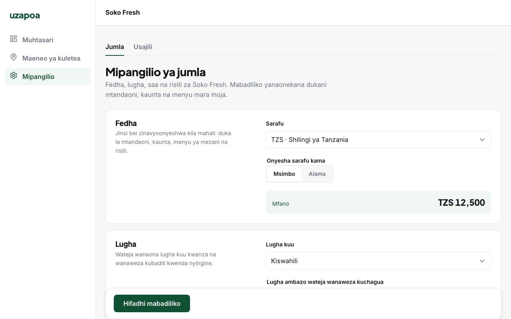Click the Fedha section title
The width and height of the screenshot is (511, 319).
pyautogui.click(x=126, y=123)
